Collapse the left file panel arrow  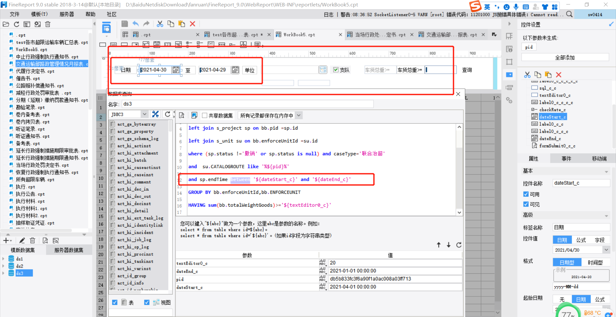coord(94,24)
